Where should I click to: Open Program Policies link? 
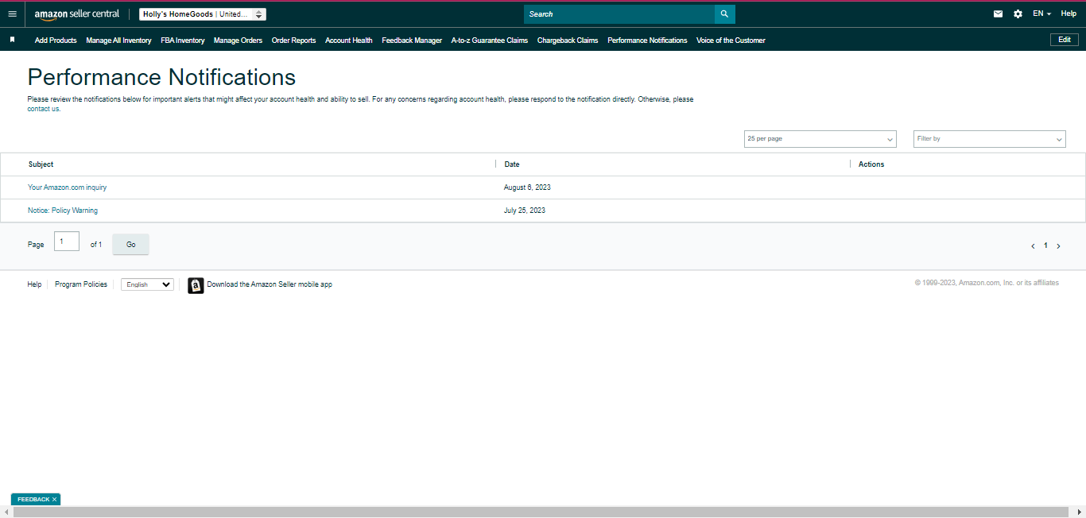tap(81, 284)
